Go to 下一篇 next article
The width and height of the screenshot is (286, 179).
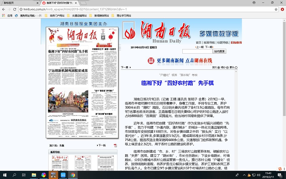(x=126, y=67)
